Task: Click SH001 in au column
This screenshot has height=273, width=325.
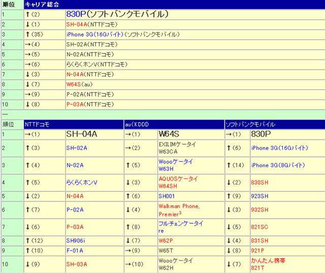Action: click(x=167, y=196)
